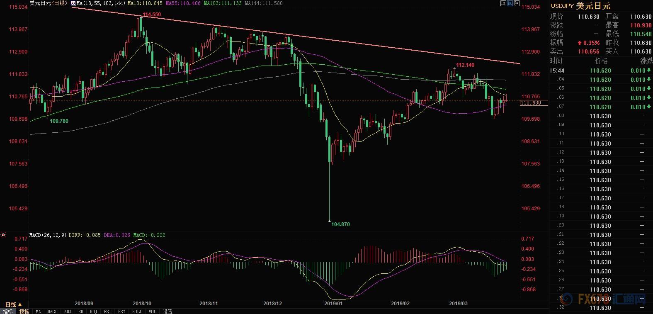Switch to the 模板 tab
Viewport: 653px width, 314px height.
(24, 311)
